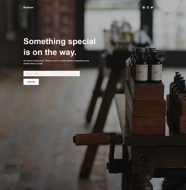Click the Braemar store name link

[x=28, y=7]
